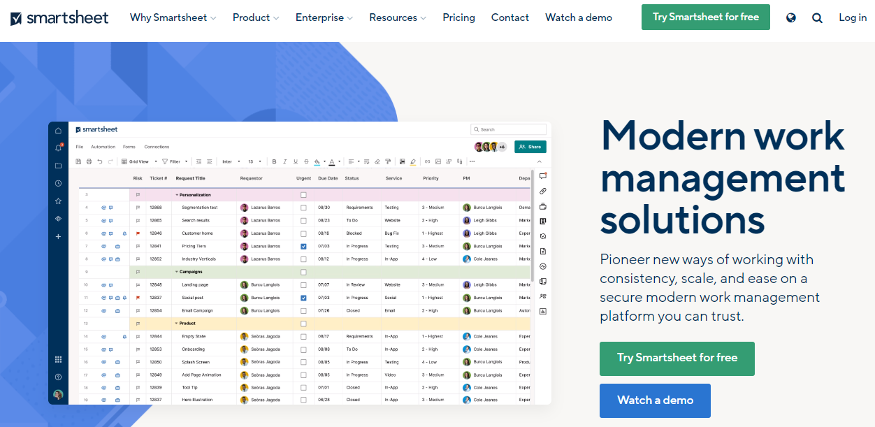The image size is (875, 427).
Task: Apply Italic formatting in sheet toolbar
Action: tap(284, 161)
